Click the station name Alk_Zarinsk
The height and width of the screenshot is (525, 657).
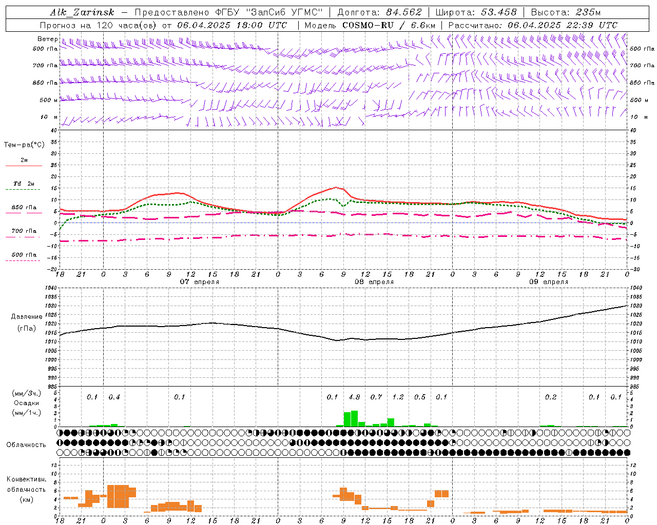tap(82, 12)
